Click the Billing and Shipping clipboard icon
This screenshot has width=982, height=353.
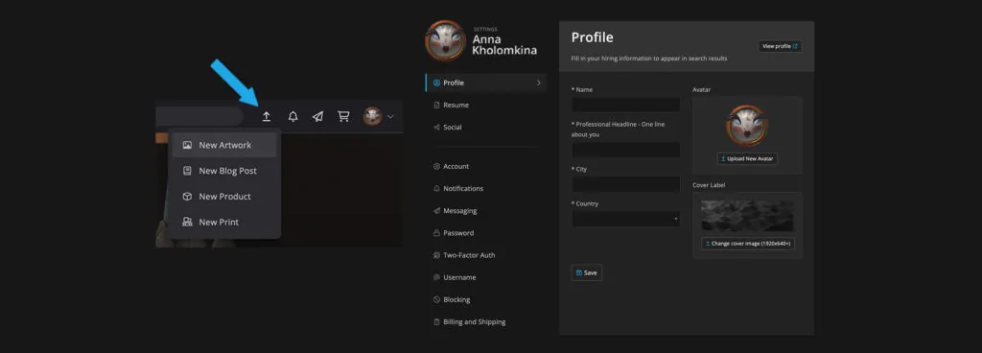[436, 321]
